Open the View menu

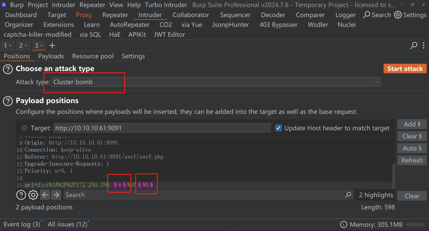click(116, 5)
